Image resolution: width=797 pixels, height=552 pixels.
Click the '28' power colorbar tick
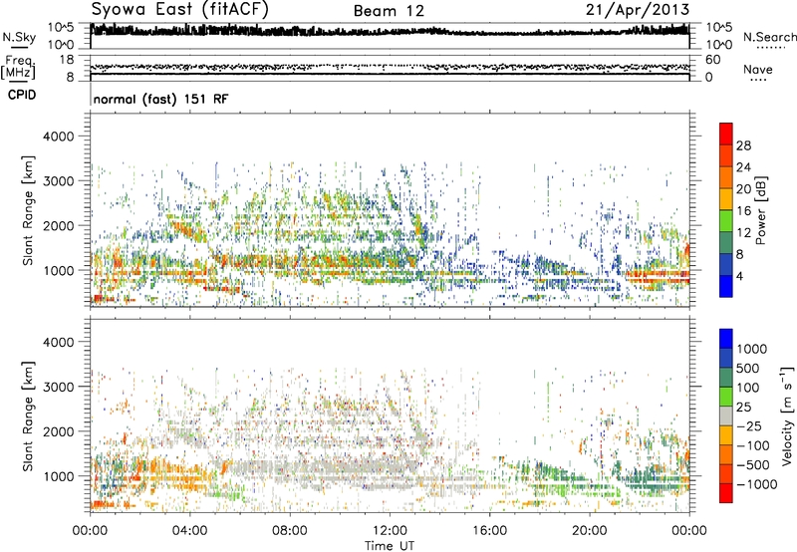click(x=743, y=145)
